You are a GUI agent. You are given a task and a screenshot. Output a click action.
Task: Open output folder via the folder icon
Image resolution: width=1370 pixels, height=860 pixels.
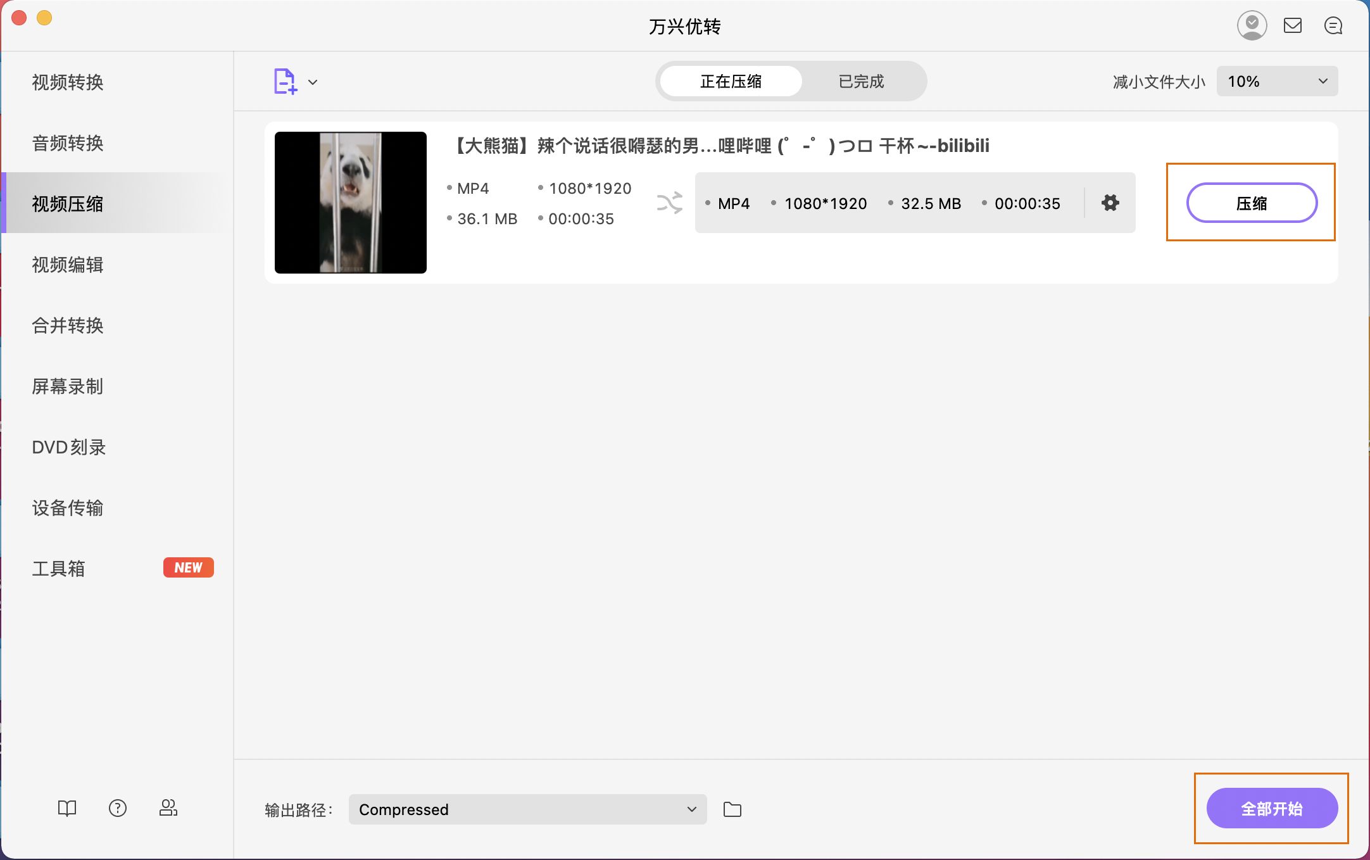tap(732, 809)
